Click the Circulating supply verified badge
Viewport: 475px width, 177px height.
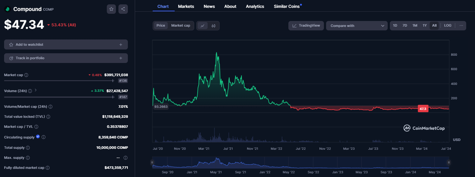click(38, 137)
